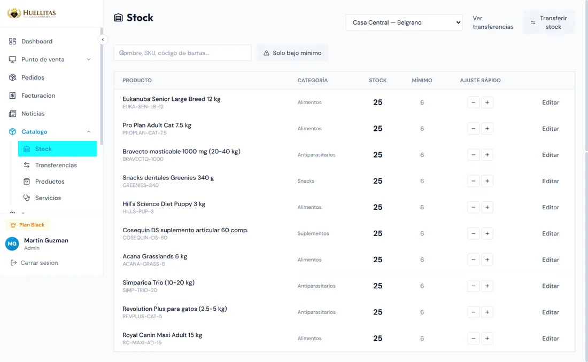Viewport: 588px width, 362px height.
Task: Decrease stock for Revolution Plus para gatos
Action: (x=473, y=312)
